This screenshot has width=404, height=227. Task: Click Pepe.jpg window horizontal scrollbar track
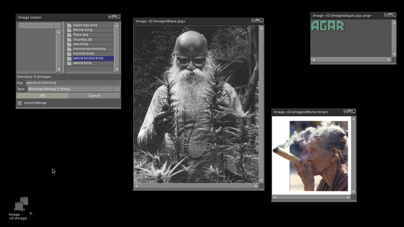196,186
